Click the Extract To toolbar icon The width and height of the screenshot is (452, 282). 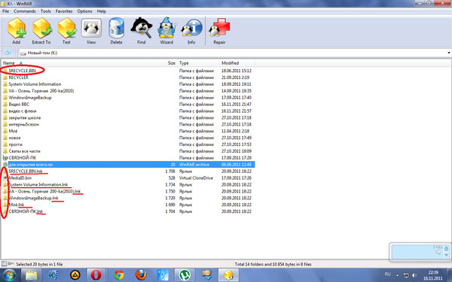41,29
